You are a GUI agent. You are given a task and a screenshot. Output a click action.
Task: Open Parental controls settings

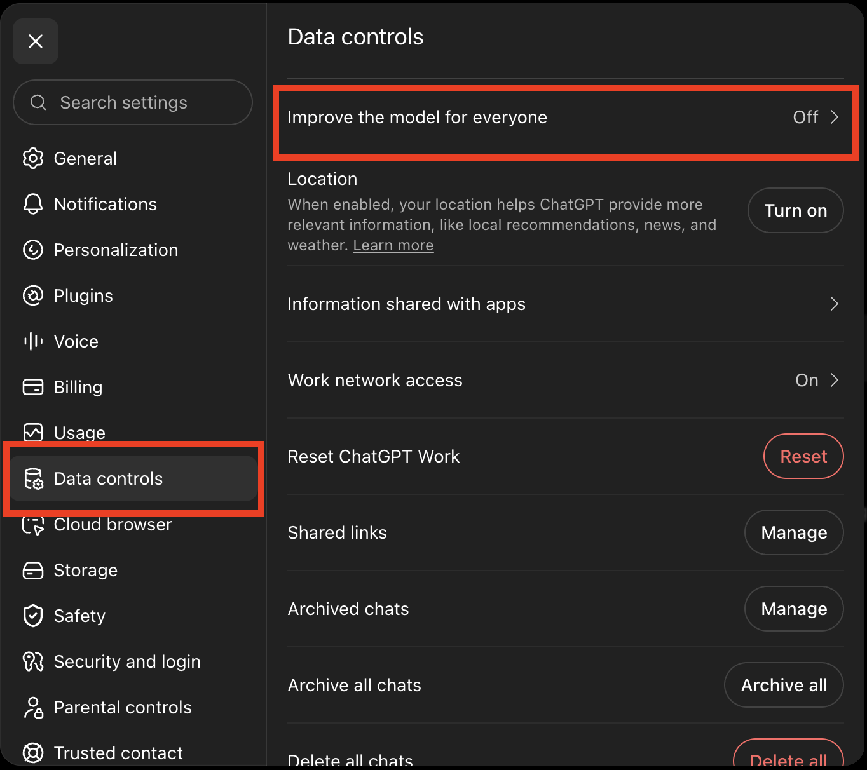coord(133,707)
